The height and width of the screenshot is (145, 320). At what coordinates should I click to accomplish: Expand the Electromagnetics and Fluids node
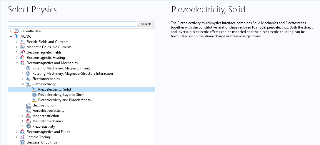[17, 132]
